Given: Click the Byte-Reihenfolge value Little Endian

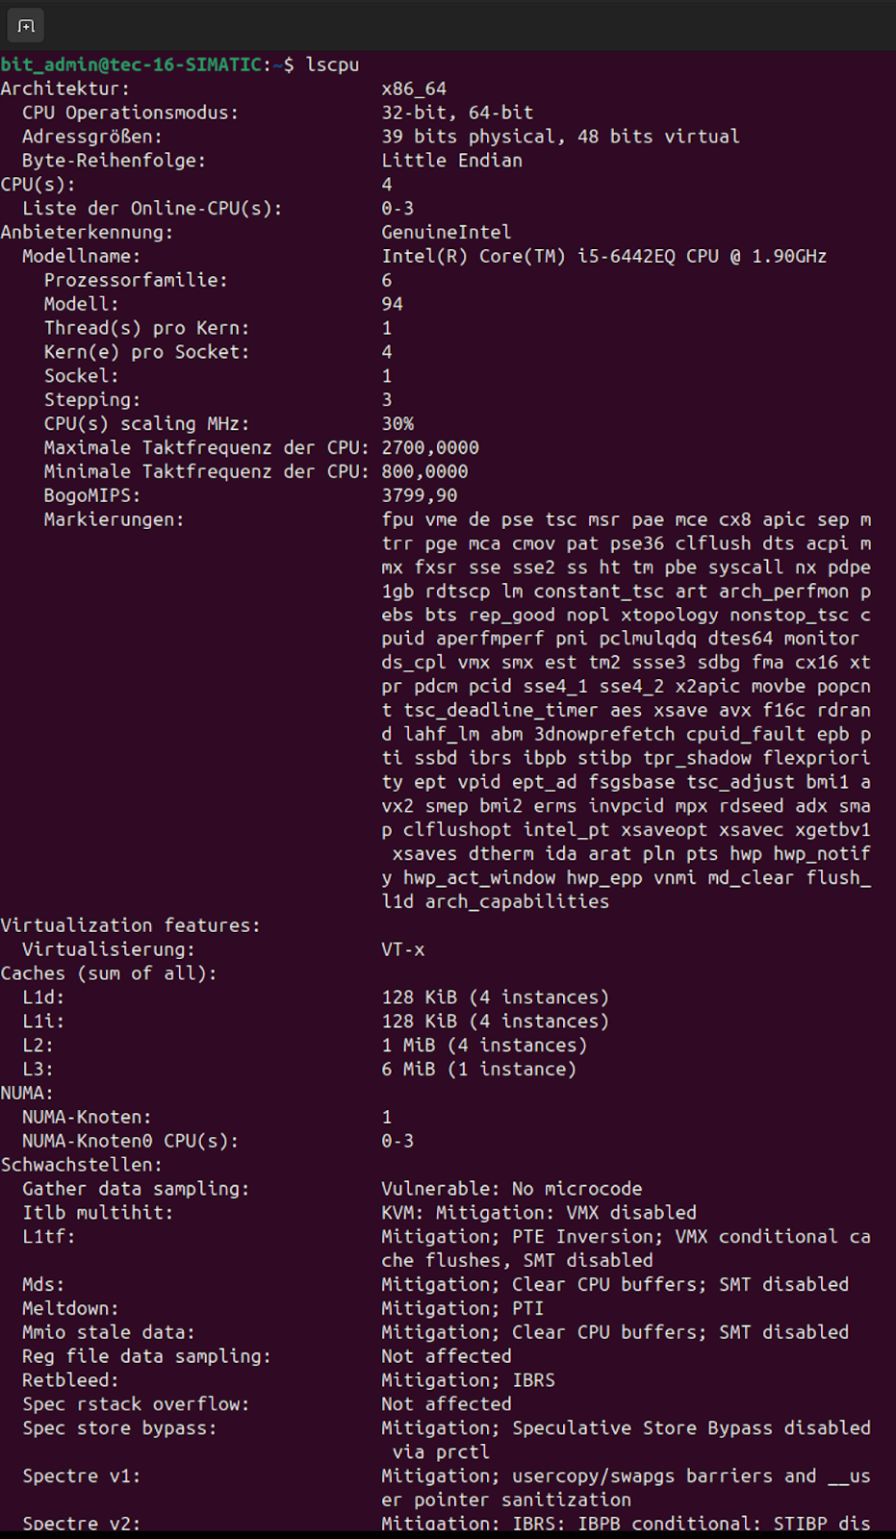Looking at the screenshot, I should [x=451, y=161].
